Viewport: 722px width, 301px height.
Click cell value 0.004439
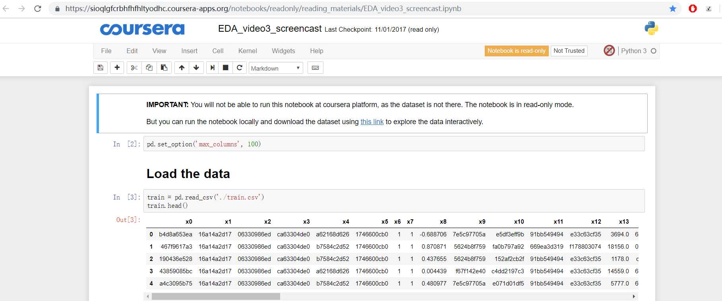(x=434, y=271)
